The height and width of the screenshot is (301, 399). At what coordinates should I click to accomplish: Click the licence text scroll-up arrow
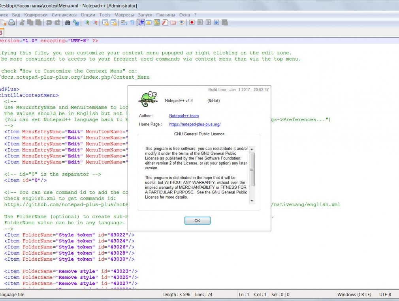(x=252, y=149)
